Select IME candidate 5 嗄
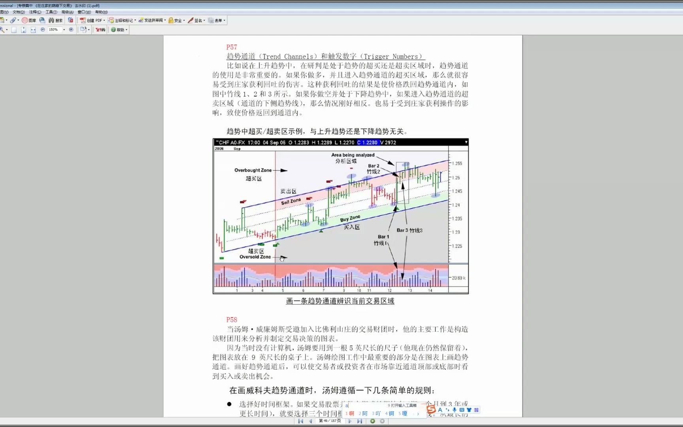 coord(403,414)
